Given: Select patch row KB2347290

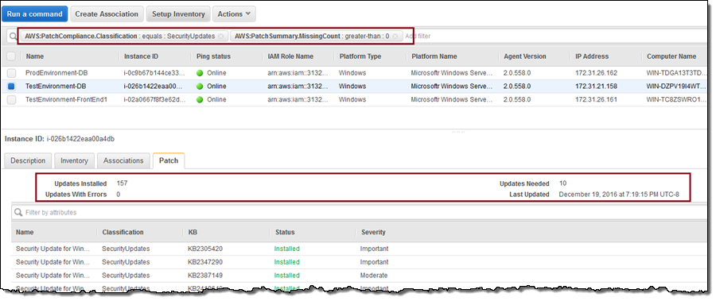Looking at the screenshot, I should (360, 262).
